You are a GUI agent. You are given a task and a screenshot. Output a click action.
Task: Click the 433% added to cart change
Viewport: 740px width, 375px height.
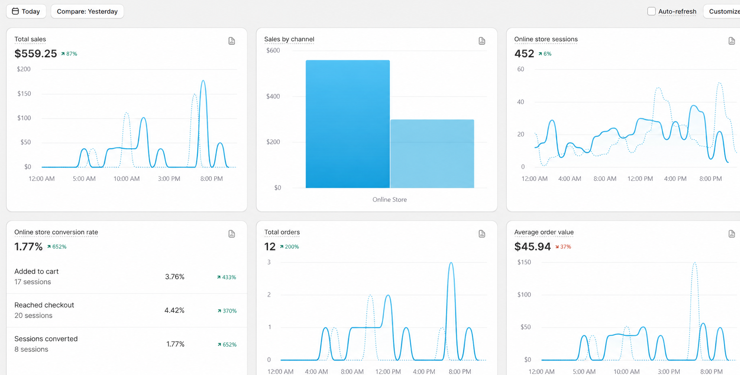(x=226, y=277)
